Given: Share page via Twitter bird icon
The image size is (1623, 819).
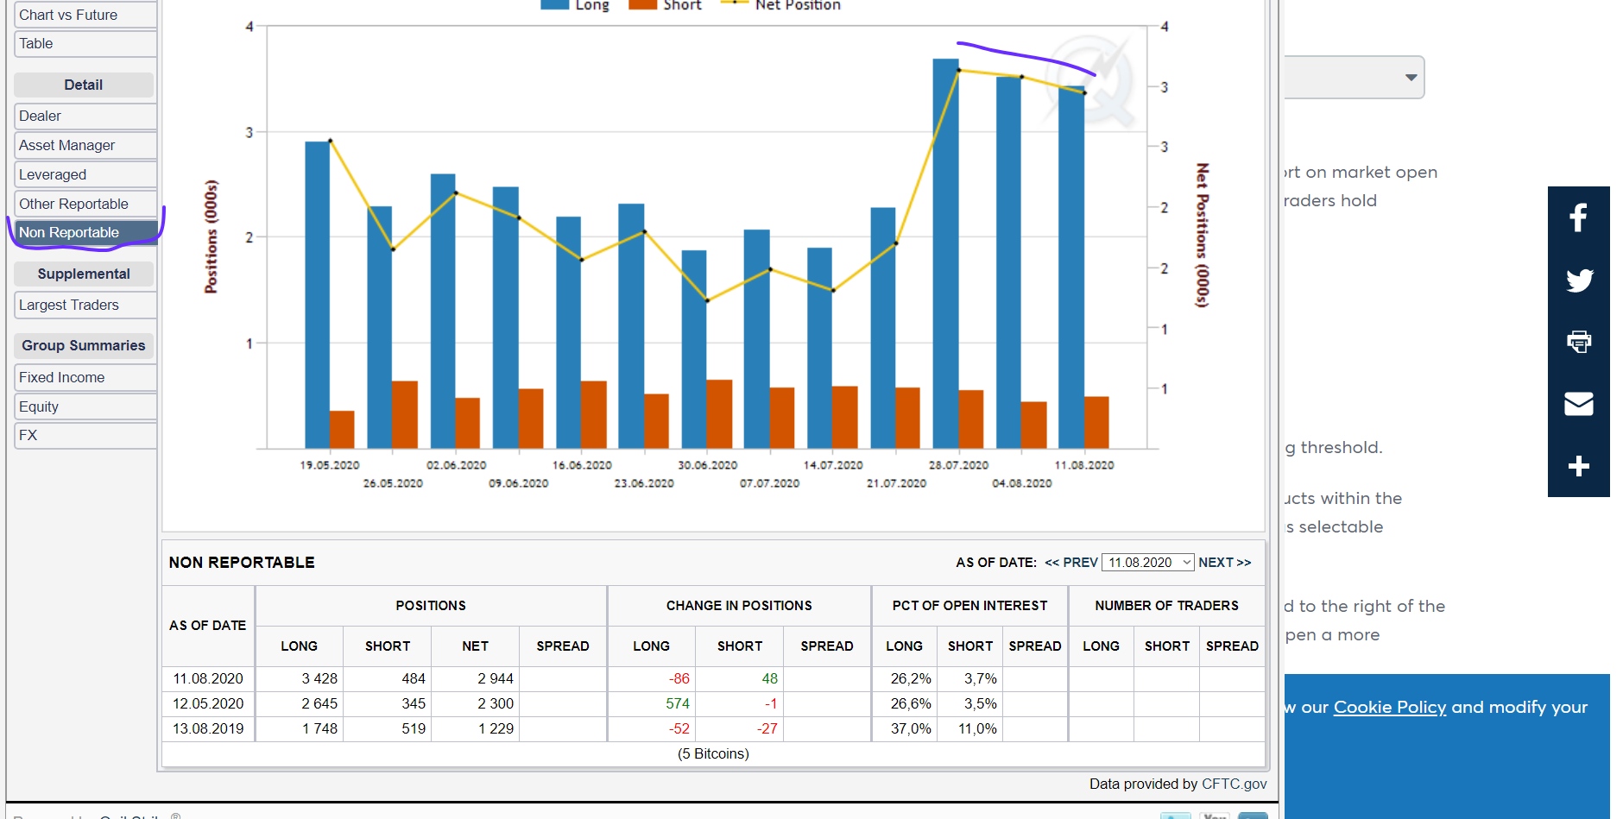Looking at the screenshot, I should (1579, 280).
